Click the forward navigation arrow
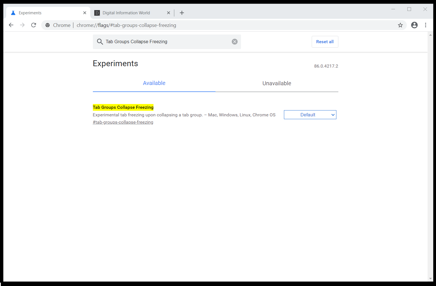Viewport: 436px width, 286px height. [22, 25]
